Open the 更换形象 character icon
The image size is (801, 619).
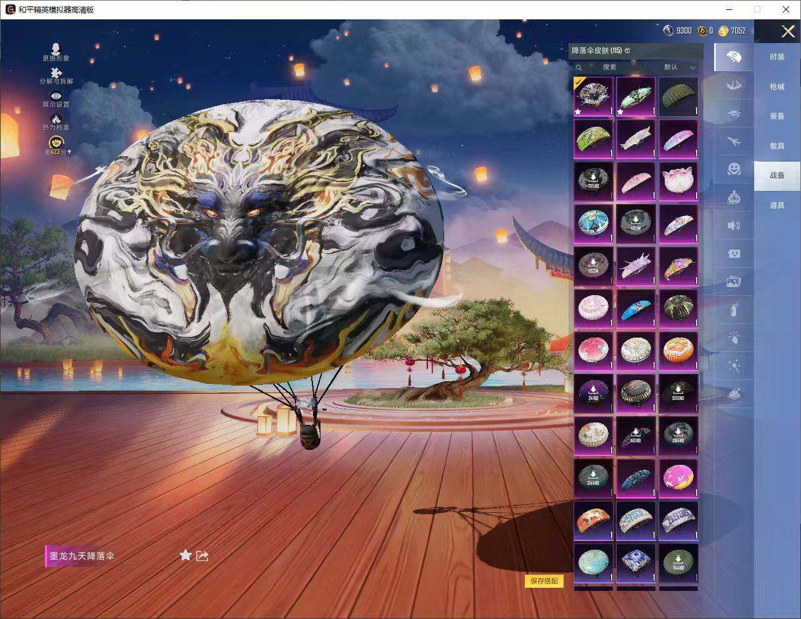[x=56, y=50]
